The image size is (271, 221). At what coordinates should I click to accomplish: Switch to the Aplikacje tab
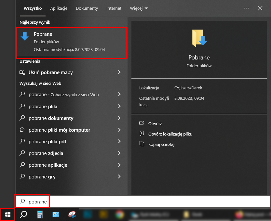(59, 8)
